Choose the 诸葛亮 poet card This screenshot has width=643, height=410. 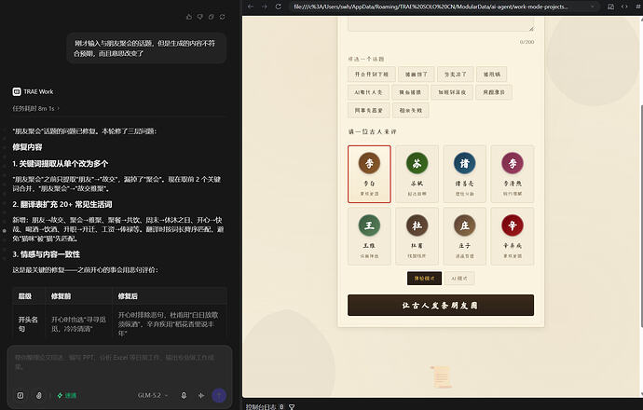(465, 174)
